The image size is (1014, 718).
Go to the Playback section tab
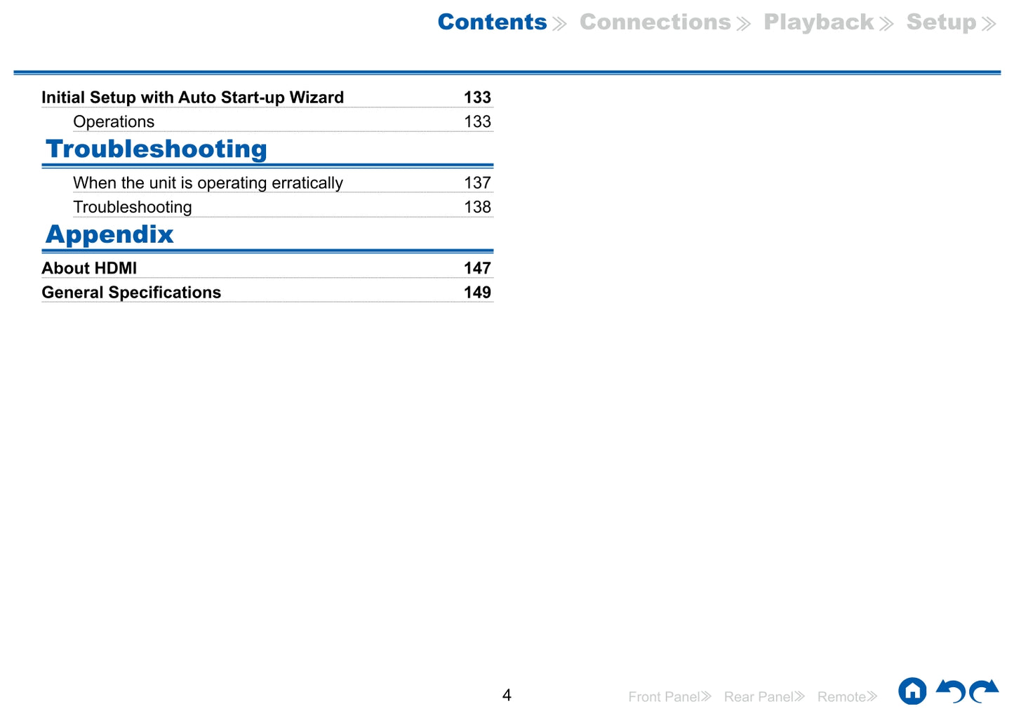pos(819,22)
